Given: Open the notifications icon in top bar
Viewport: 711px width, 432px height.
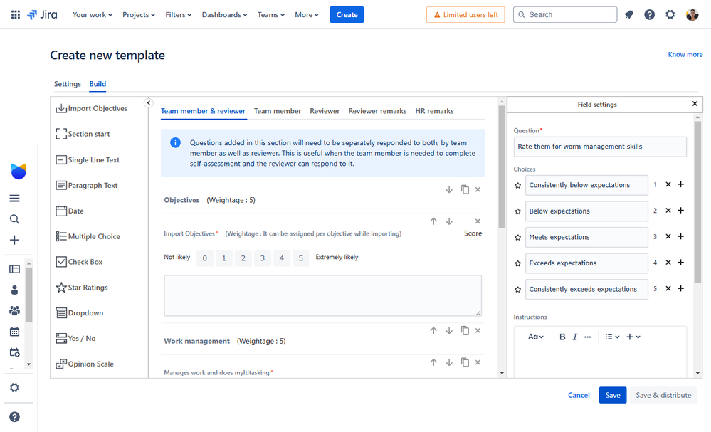Looking at the screenshot, I should coord(628,14).
